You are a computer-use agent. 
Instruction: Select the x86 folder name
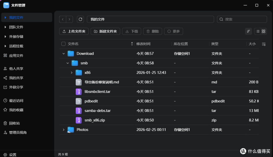coord(87,73)
